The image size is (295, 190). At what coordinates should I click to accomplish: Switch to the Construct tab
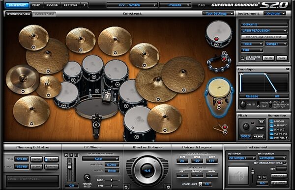click(17, 5)
